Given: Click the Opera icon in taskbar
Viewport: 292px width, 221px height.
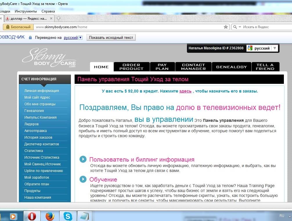Looking at the screenshot, I should pyautogui.click(x=32, y=216).
